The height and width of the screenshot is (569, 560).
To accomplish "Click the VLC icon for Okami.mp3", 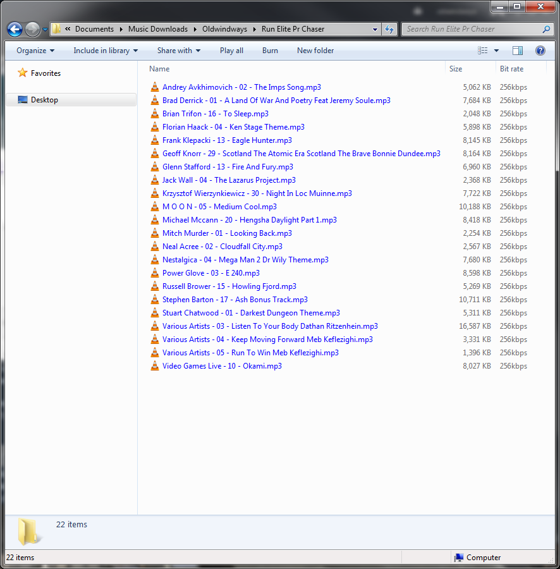I will [155, 366].
